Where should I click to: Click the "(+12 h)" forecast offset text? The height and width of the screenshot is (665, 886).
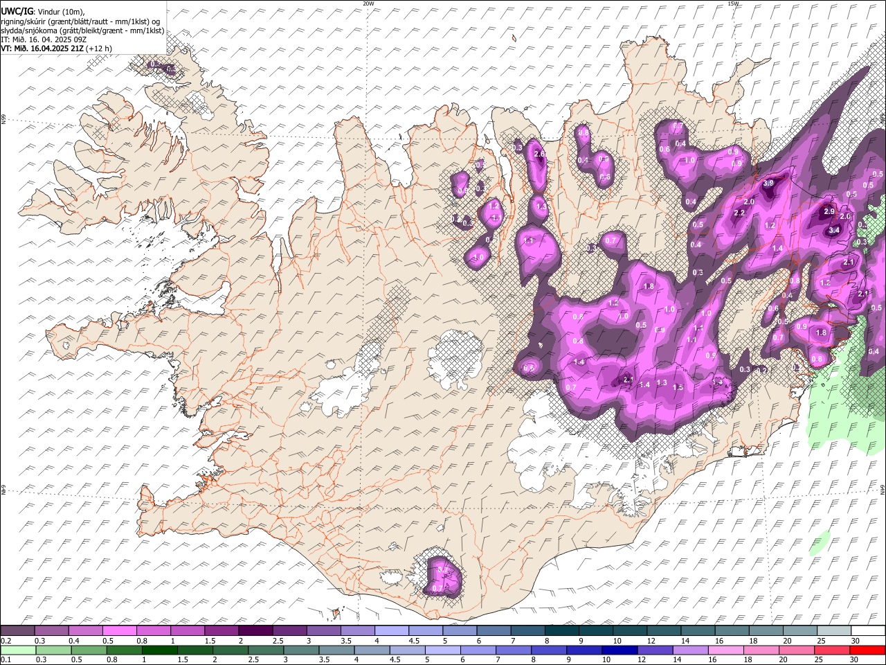coord(99,48)
